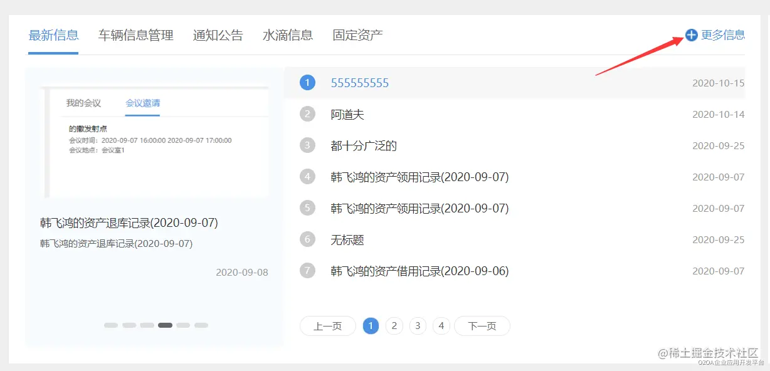Click the number 6 badge beside 无标题
The image size is (770, 371).
(x=307, y=239)
